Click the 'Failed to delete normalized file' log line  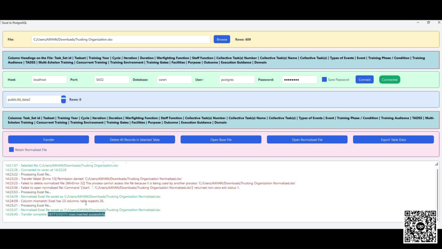[150, 183]
